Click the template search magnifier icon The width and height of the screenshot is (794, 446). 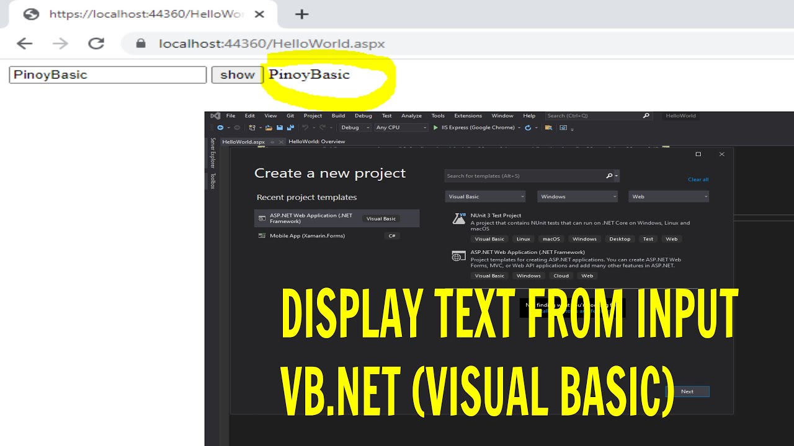609,176
